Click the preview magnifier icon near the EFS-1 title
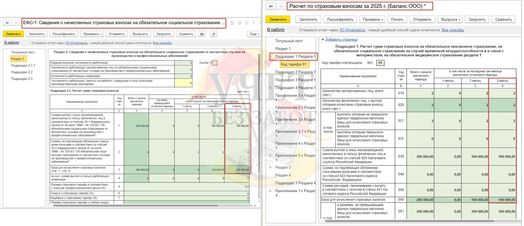 (x=246, y=23)
